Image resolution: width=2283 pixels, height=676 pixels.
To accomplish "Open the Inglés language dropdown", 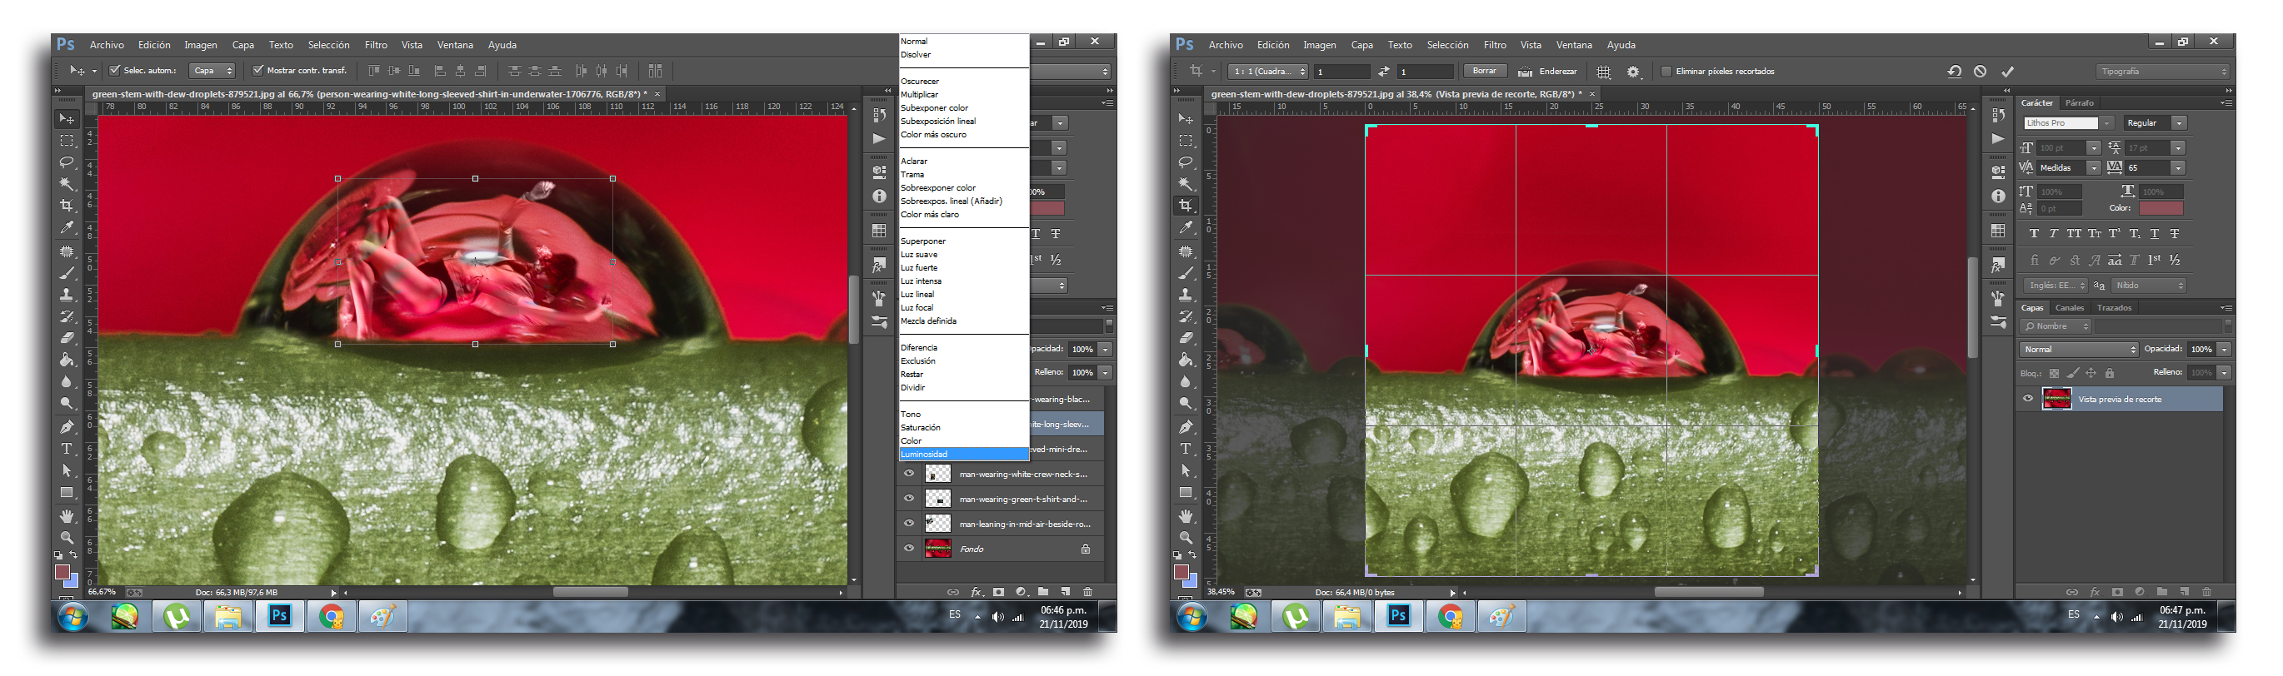I will coord(2056,286).
